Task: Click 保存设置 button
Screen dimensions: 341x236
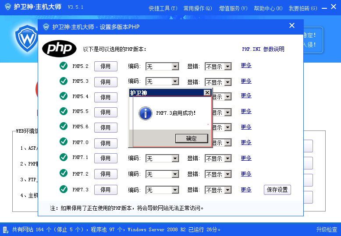Action: 277,190
